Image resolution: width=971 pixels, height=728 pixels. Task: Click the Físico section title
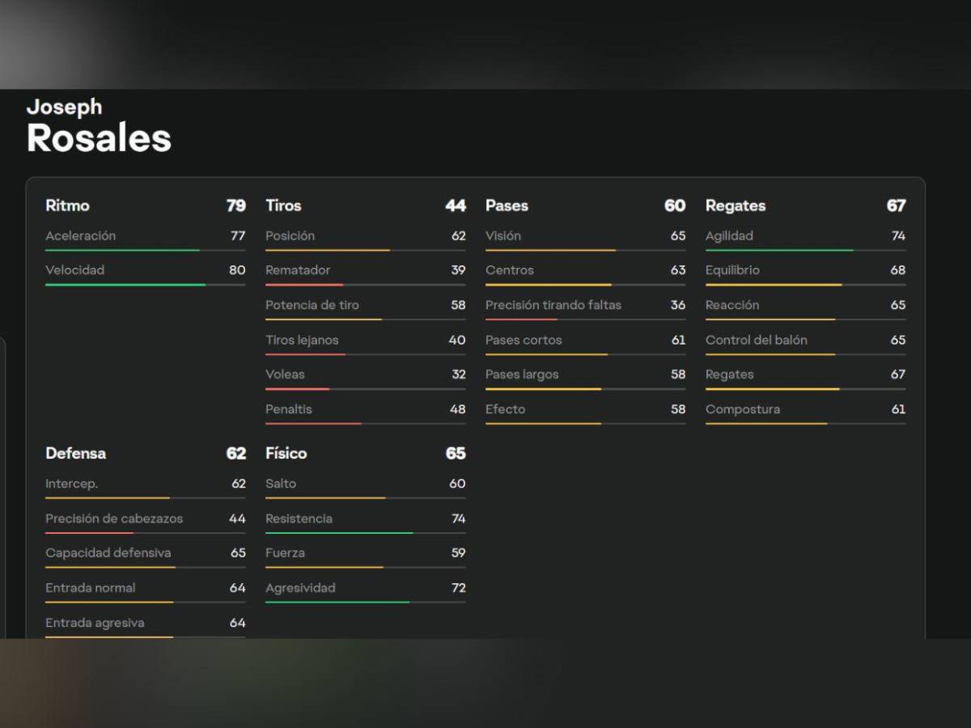(x=286, y=453)
